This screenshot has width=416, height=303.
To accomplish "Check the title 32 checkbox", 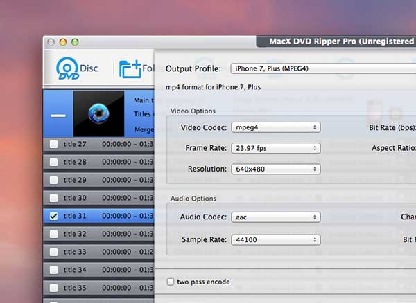I will (x=53, y=234).
